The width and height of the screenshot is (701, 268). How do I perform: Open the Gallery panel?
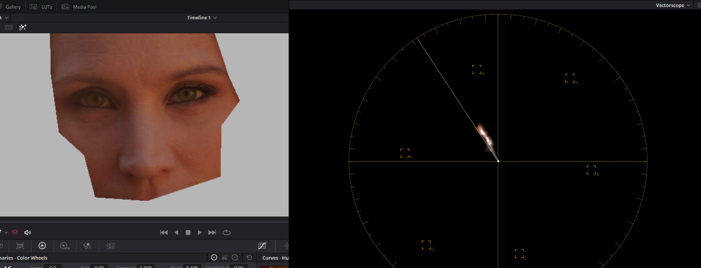[x=10, y=7]
